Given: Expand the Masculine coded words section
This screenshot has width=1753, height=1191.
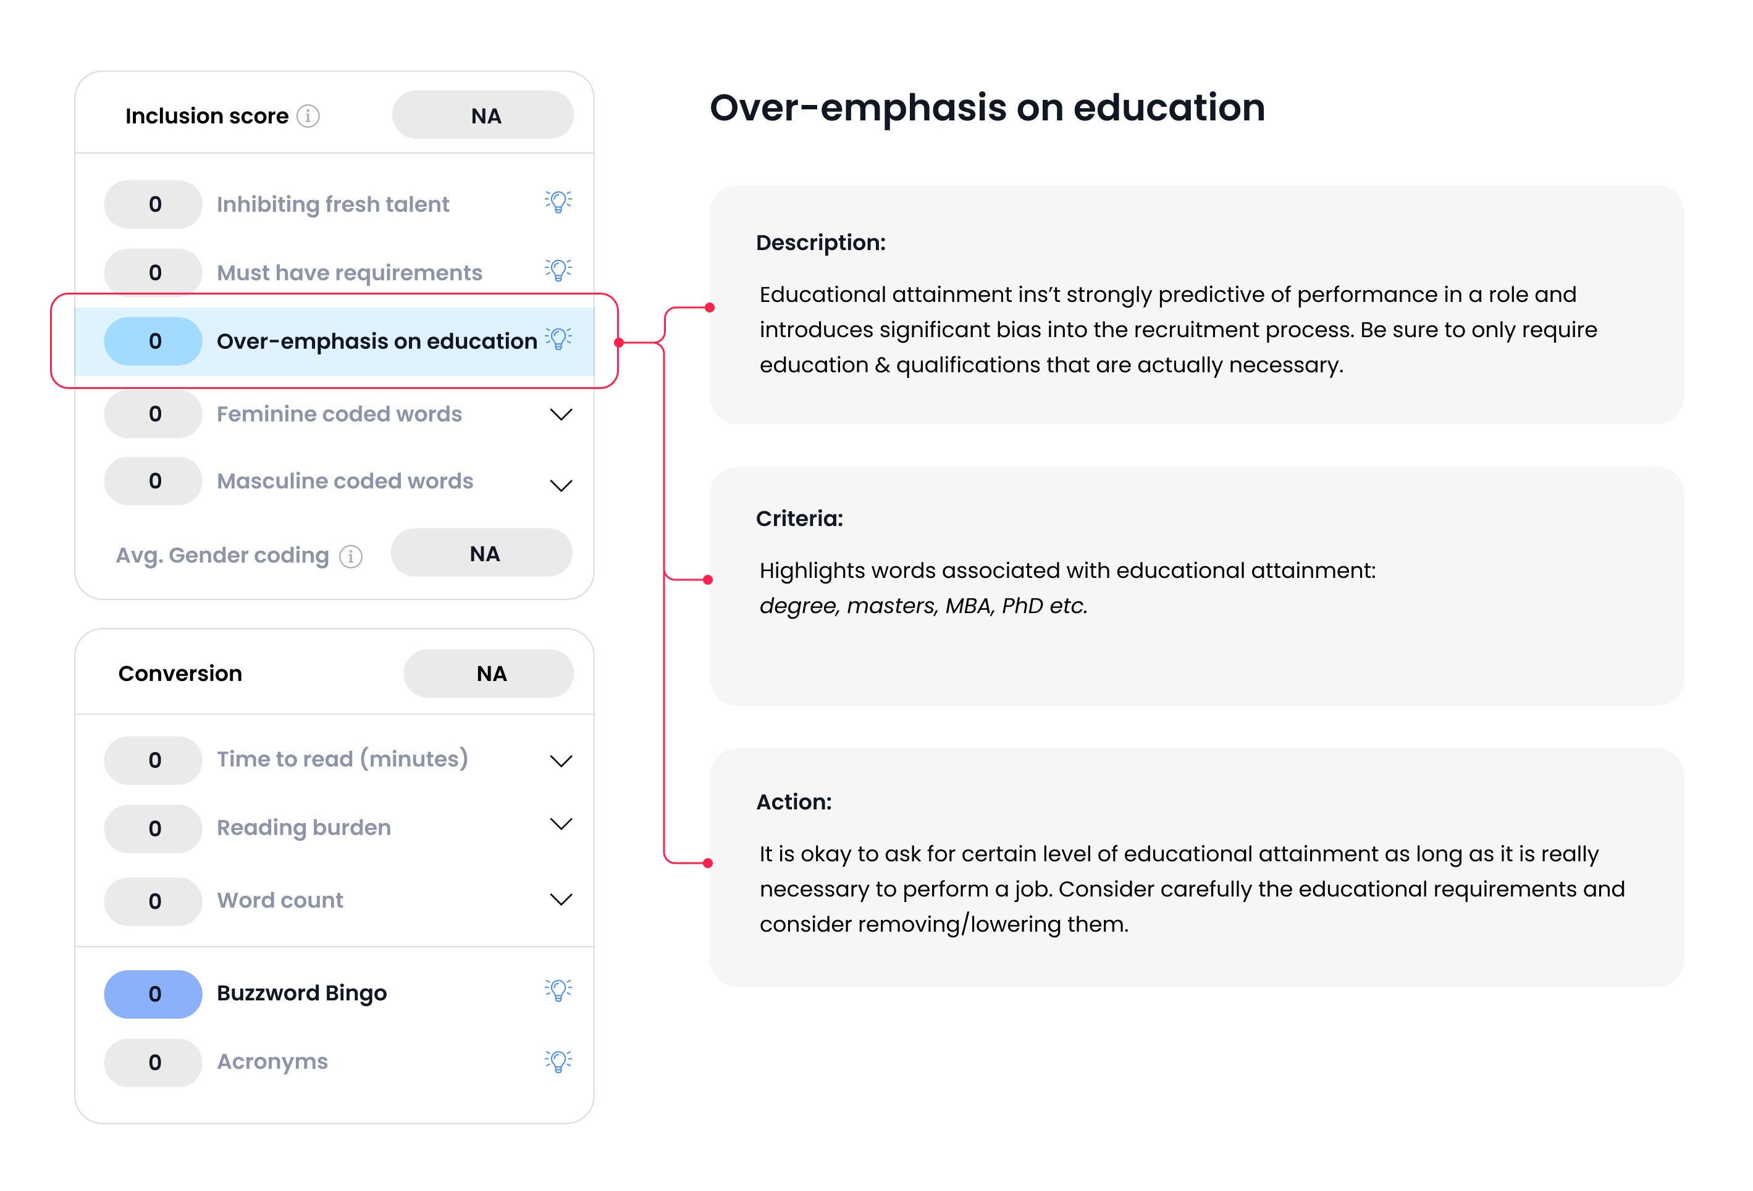Looking at the screenshot, I should click(x=560, y=485).
